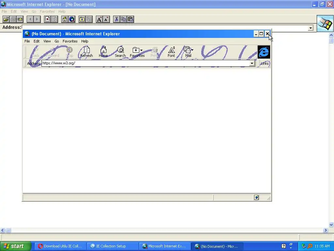Viewport: 334px width, 251px height.
Task: Click Send mail icon in background IE toolbar
Action: [x=20, y=19]
